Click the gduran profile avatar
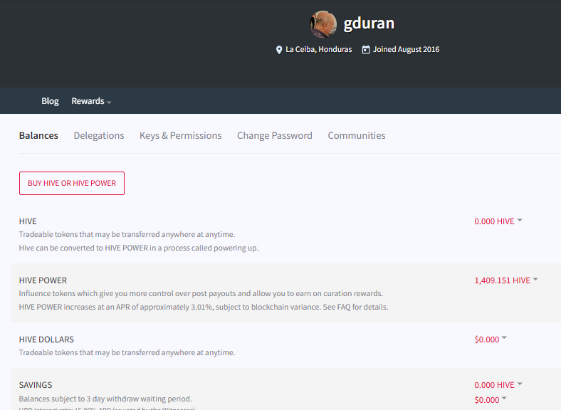561x410 pixels. point(323,24)
